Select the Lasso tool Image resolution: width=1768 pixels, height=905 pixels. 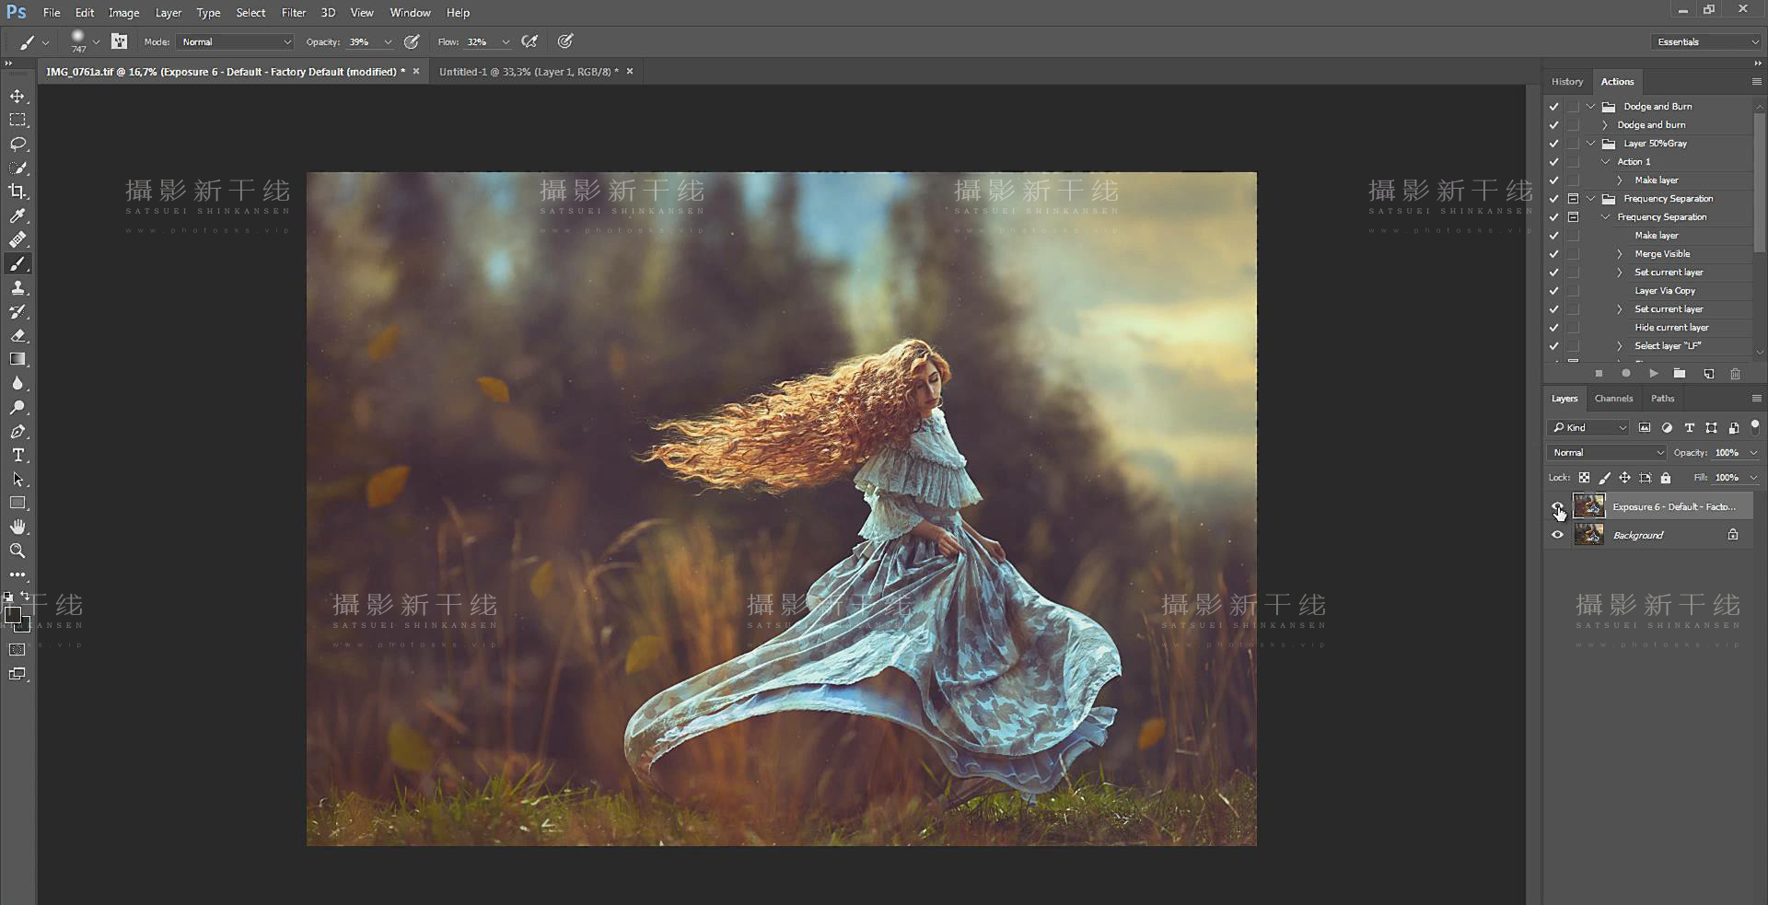pyautogui.click(x=17, y=145)
